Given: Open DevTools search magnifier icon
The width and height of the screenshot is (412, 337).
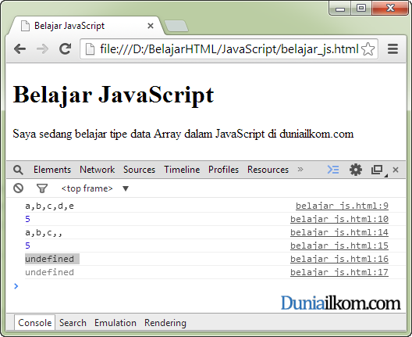Looking at the screenshot, I should (18, 170).
